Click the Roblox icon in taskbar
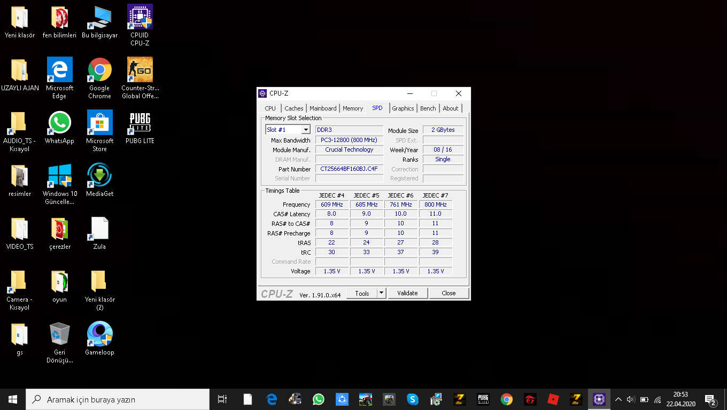Image resolution: width=727 pixels, height=410 pixels. [x=553, y=399]
